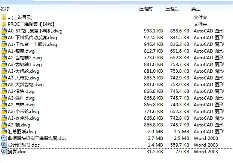233x163 pixels.
Task: Click the 858.6 KB compressed size
Action: pyautogui.click(x=180, y=31)
